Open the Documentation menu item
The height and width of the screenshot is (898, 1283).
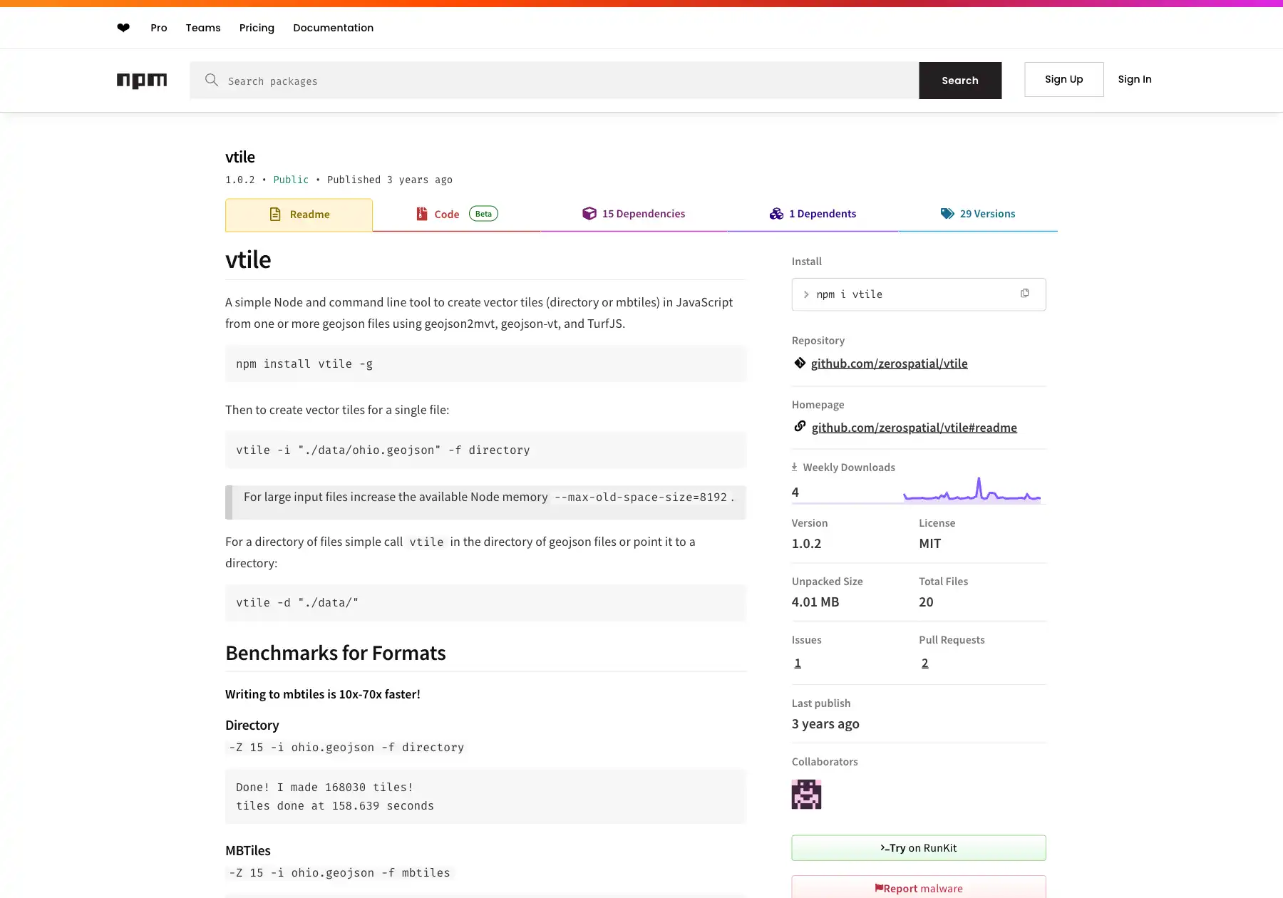333,28
